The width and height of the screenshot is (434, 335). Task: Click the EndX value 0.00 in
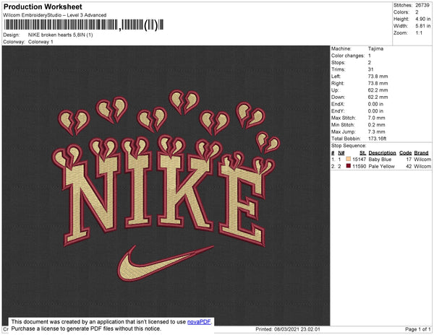pos(375,104)
